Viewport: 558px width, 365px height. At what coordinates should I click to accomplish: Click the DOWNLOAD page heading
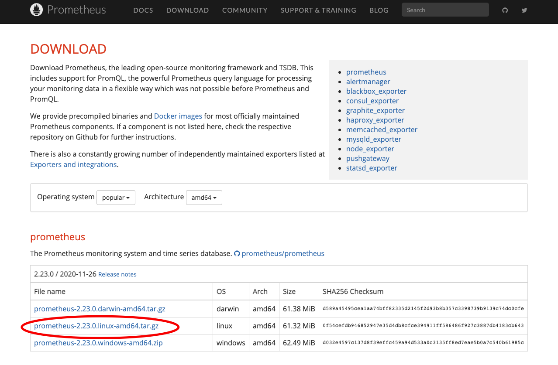[x=68, y=49]
